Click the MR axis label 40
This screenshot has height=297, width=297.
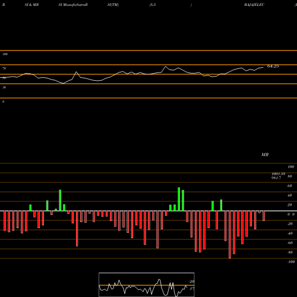[290, 195]
